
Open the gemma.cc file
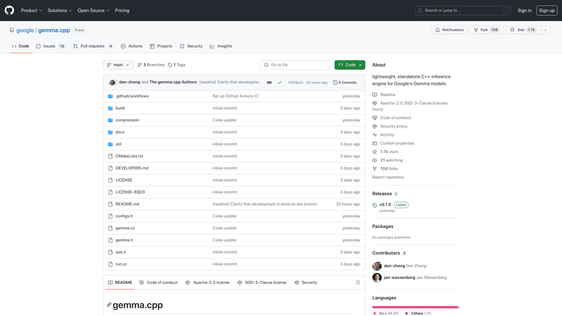click(125, 228)
